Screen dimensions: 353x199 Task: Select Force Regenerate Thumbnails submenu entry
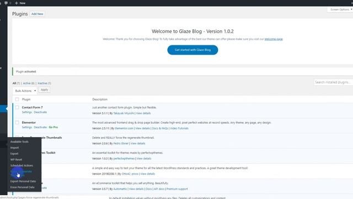tap(21, 173)
